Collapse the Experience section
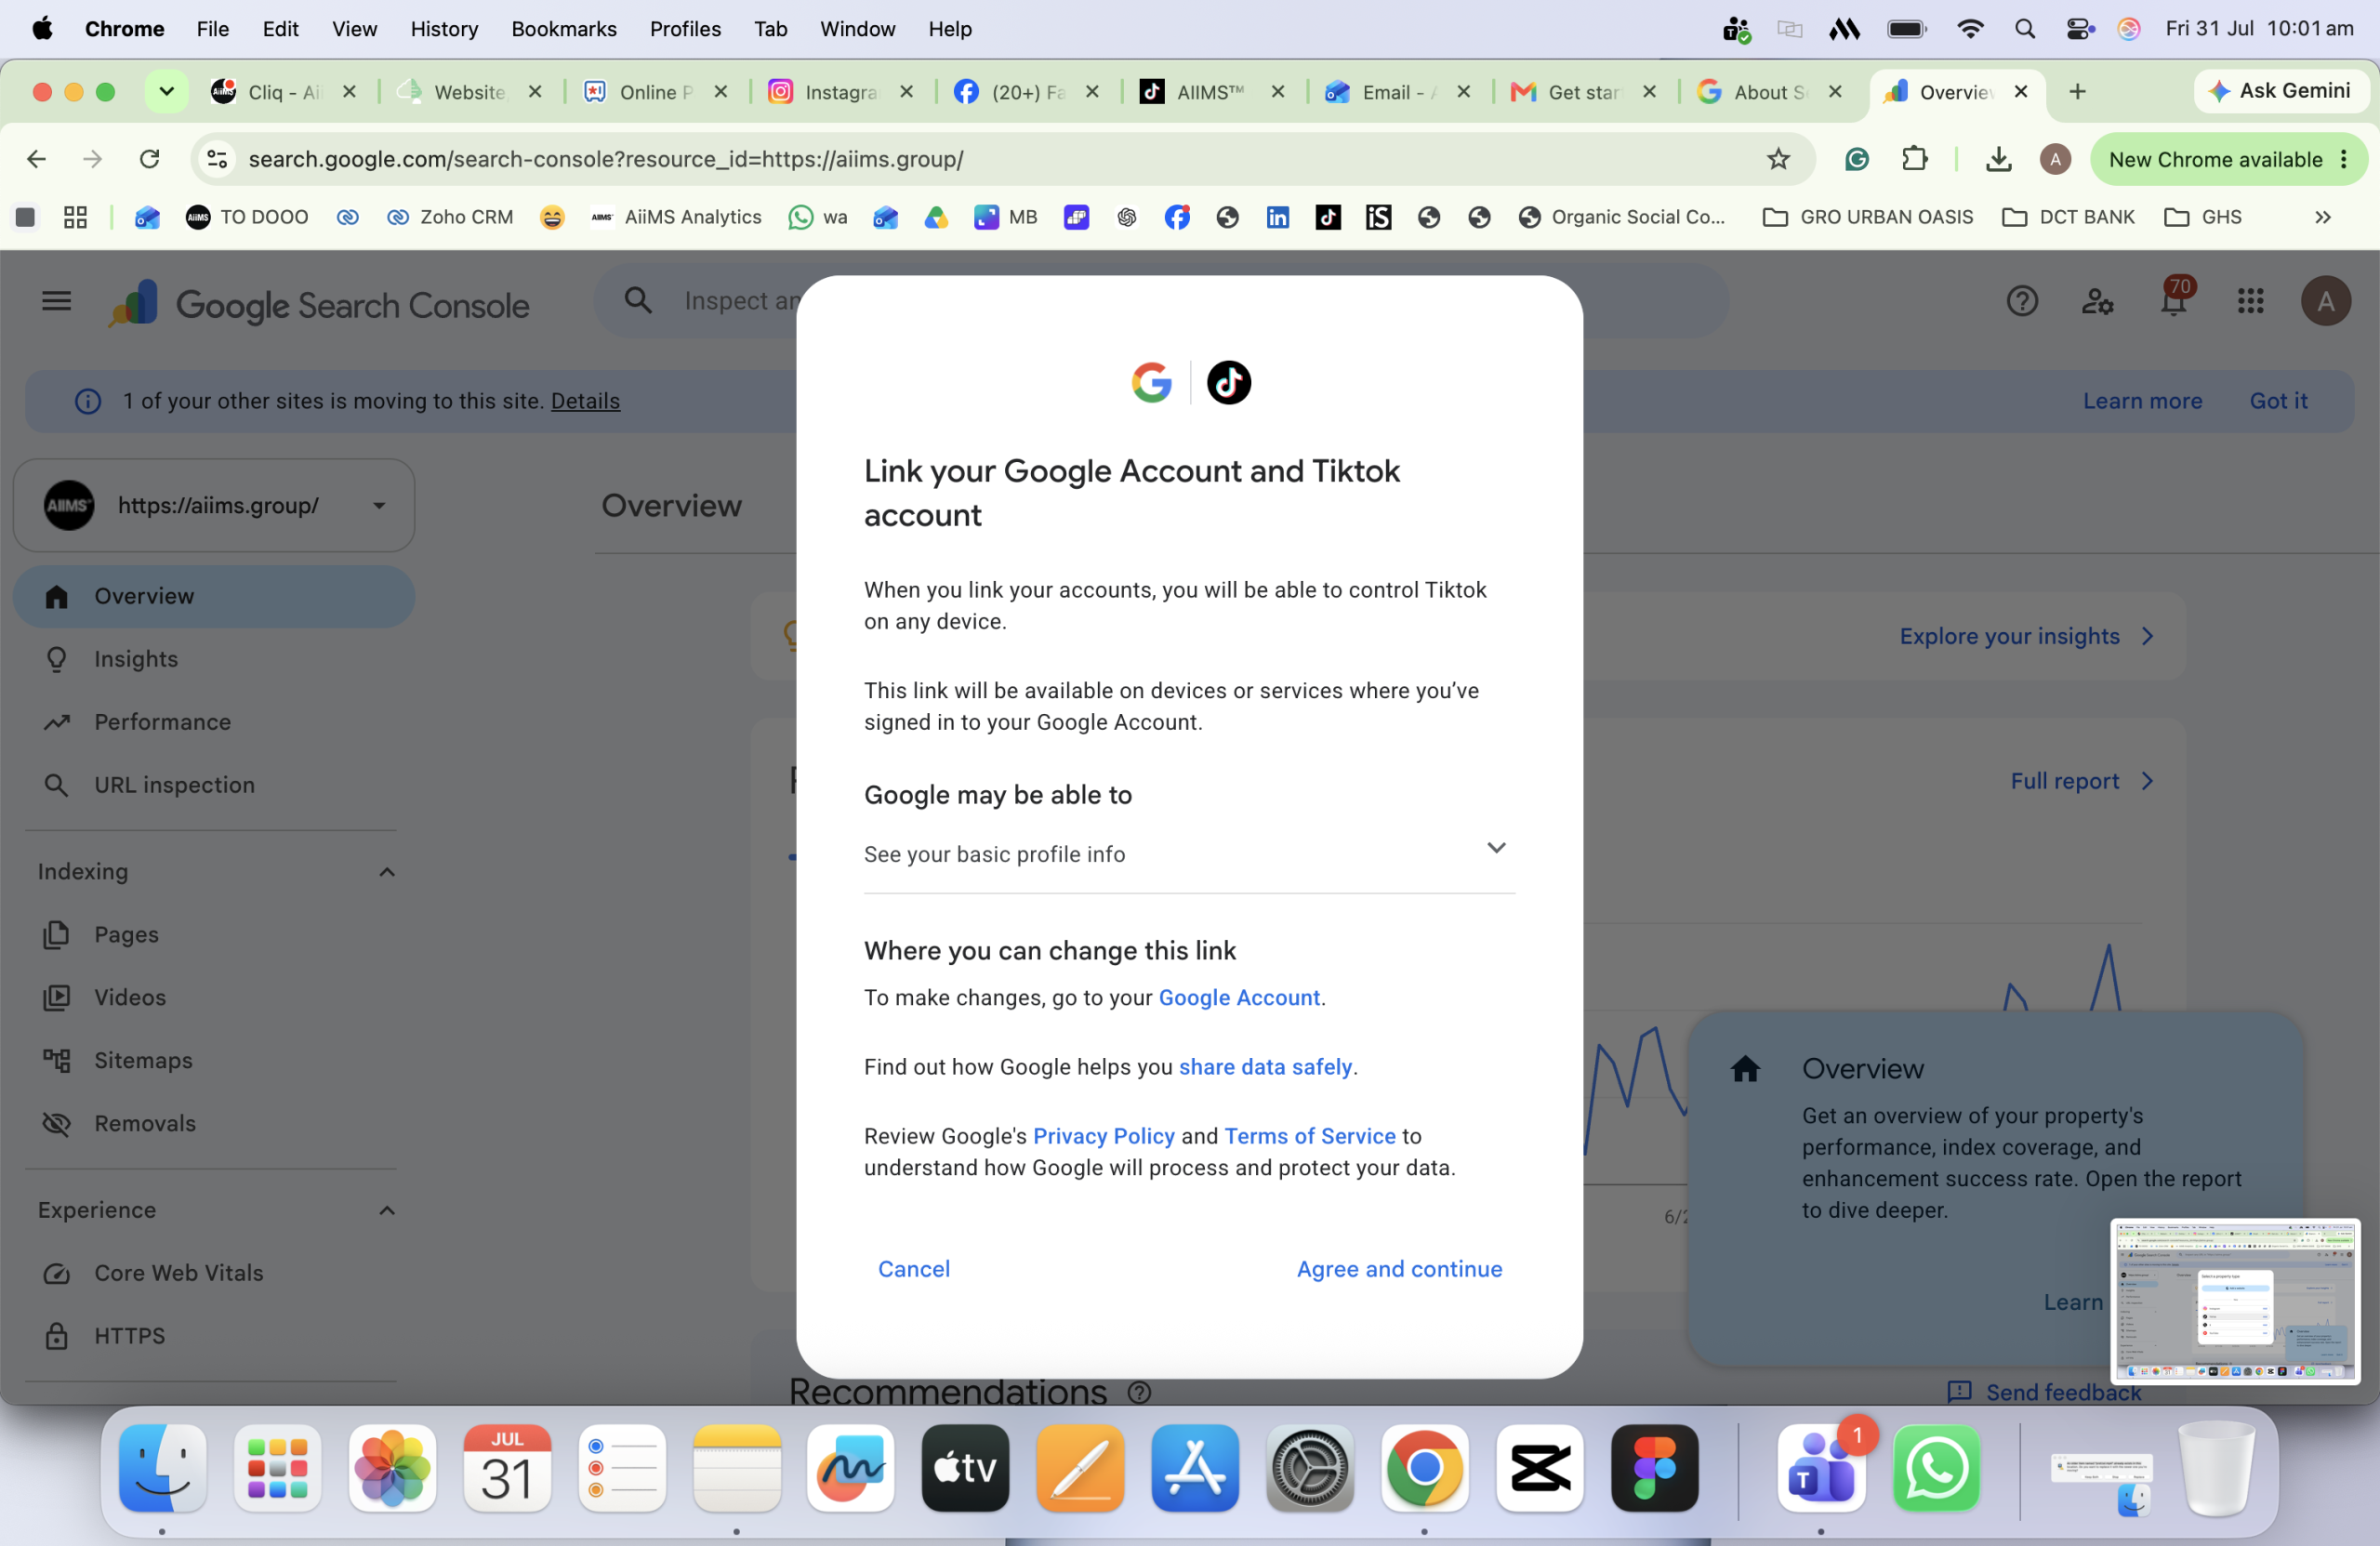The width and height of the screenshot is (2380, 1546). [x=387, y=1211]
